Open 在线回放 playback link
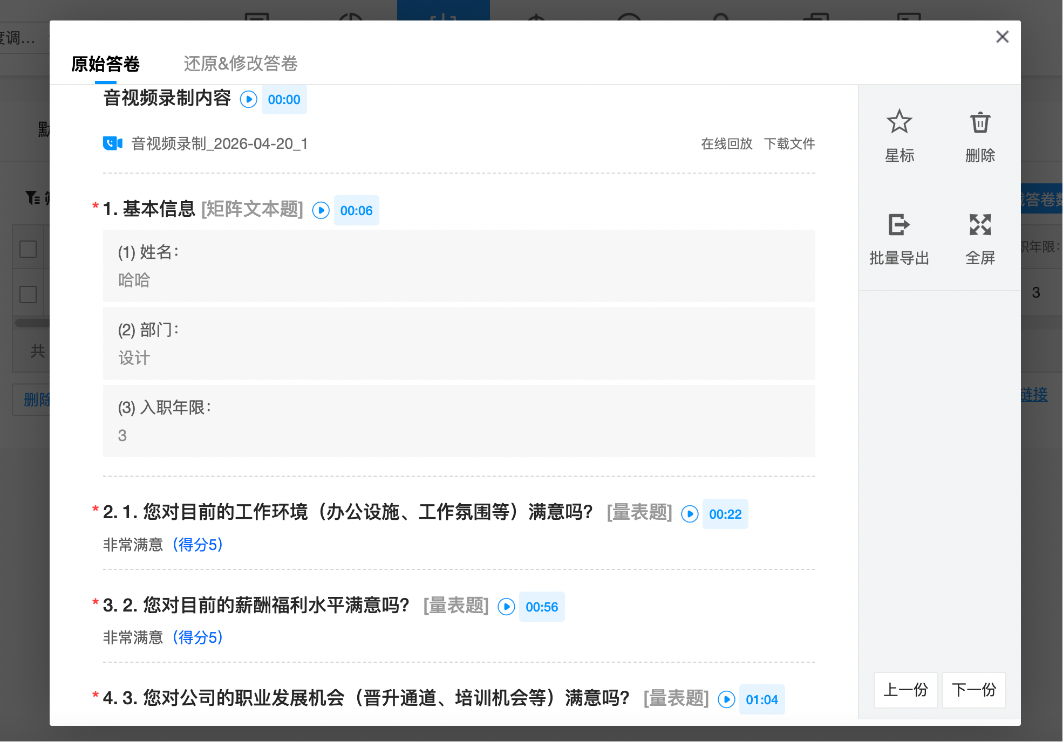 pos(726,143)
